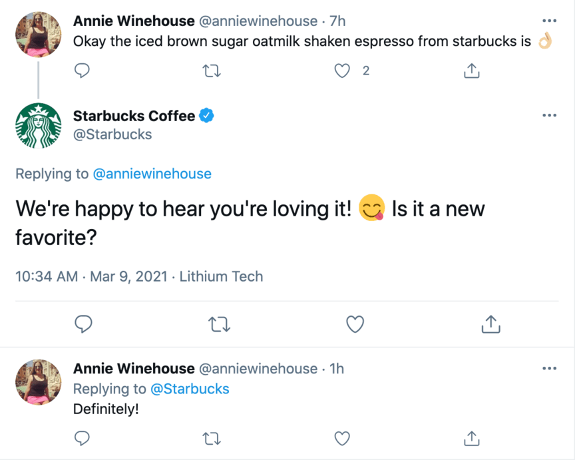Like Annie's 'Definitely!' reply
The width and height of the screenshot is (575, 460).
[342, 439]
